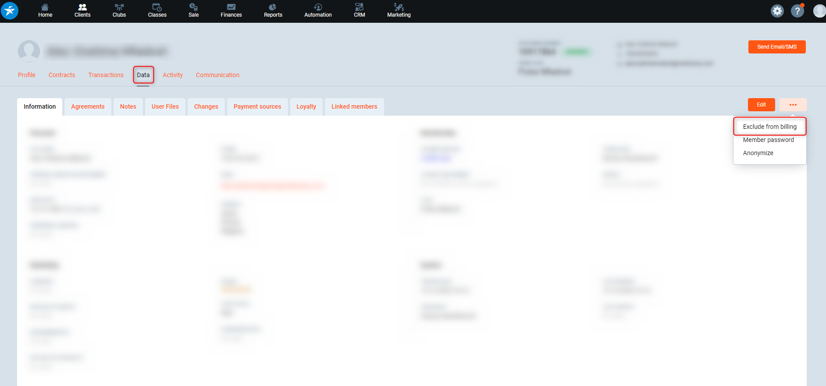Open Finances chart icon
This screenshot has width=826, height=386.
[231, 7]
